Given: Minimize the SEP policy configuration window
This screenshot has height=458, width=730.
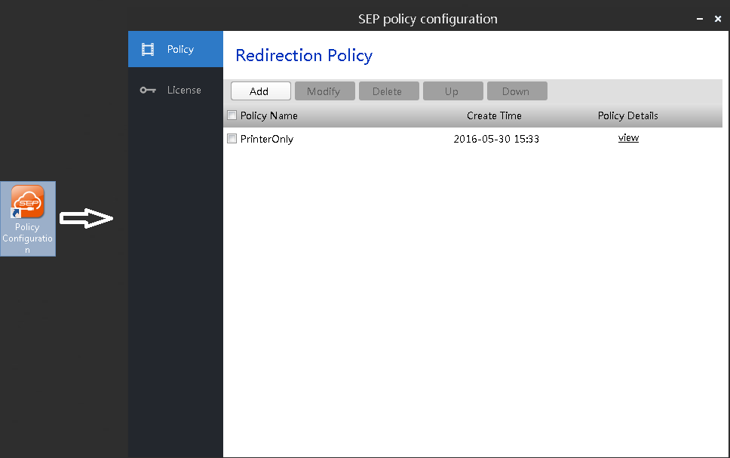Looking at the screenshot, I should 700,19.
